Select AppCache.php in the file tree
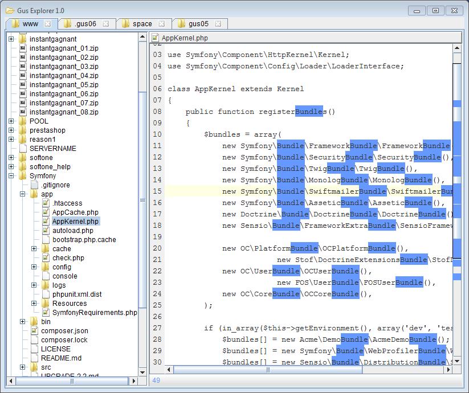Screen dimensions: 469x393 75,212
